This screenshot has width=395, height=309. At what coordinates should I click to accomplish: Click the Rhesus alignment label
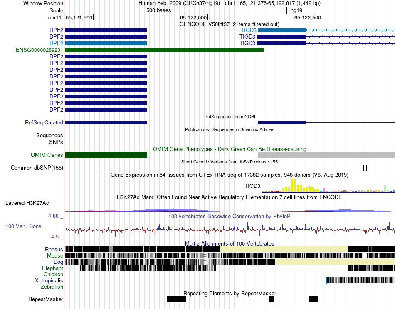coord(54,249)
